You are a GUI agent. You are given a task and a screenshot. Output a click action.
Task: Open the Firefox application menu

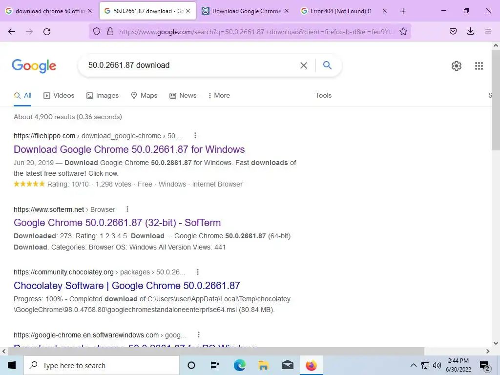[488, 31]
